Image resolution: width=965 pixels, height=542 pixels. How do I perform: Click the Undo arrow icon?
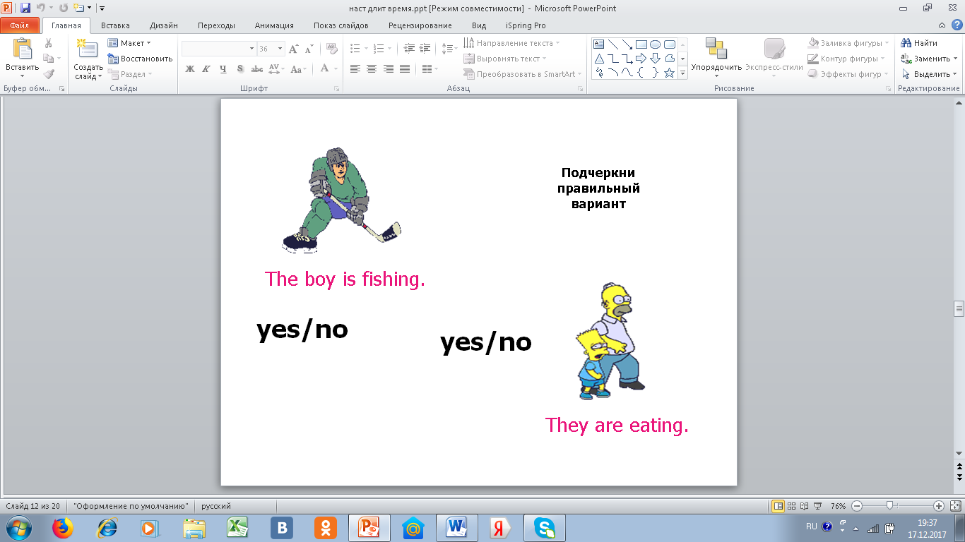pyautogui.click(x=41, y=8)
